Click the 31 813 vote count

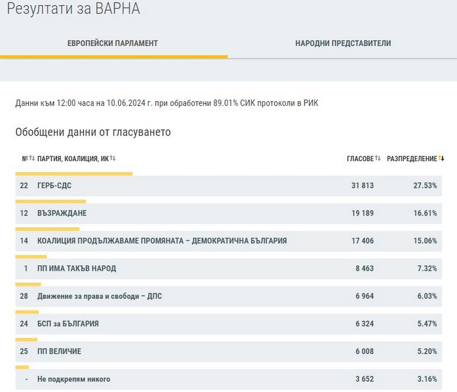click(x=362, y=186)
